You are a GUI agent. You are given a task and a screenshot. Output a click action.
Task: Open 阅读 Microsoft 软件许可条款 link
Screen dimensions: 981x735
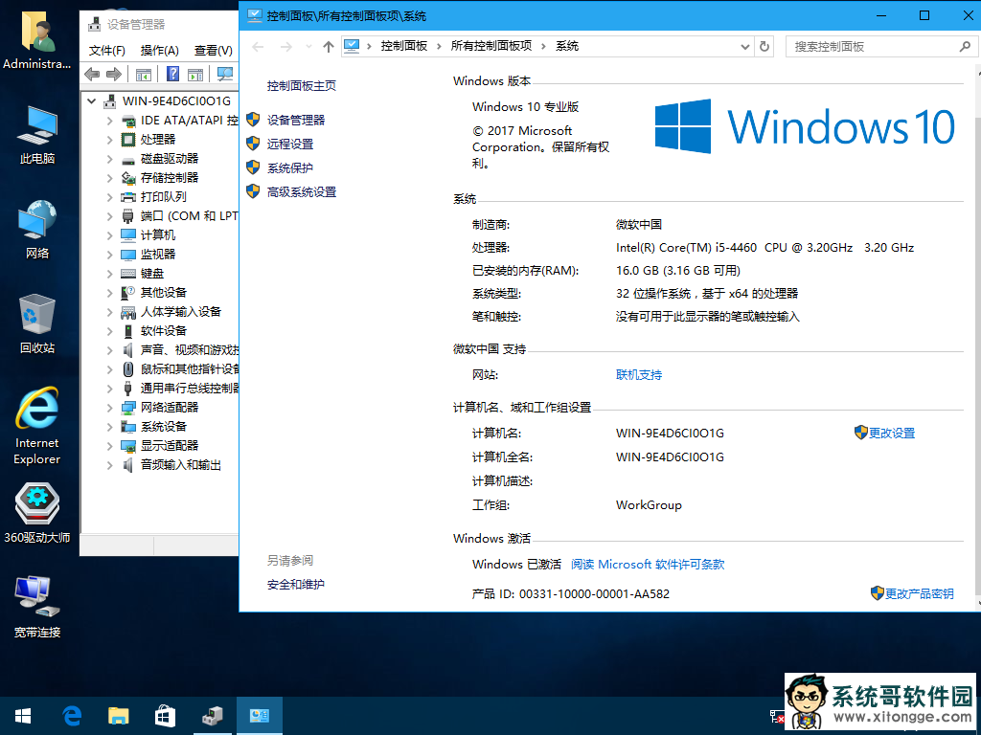[x=648, y=565]
